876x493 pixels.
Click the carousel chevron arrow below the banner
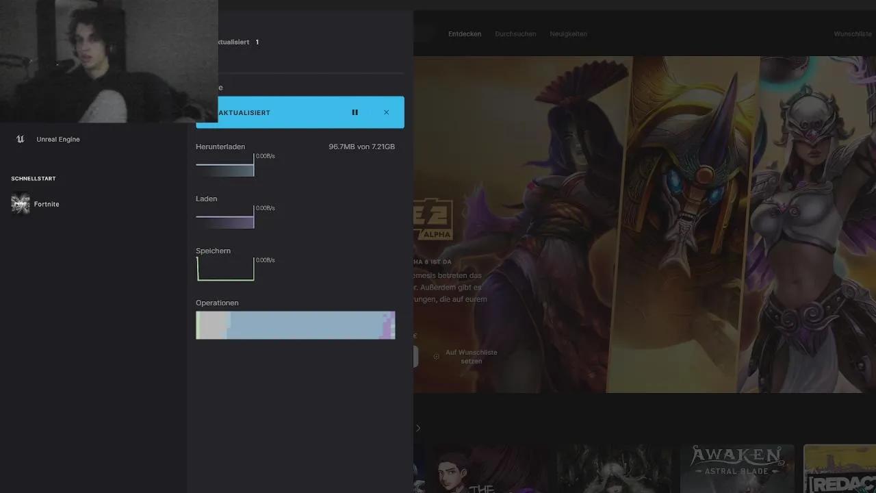click(418, 428)
